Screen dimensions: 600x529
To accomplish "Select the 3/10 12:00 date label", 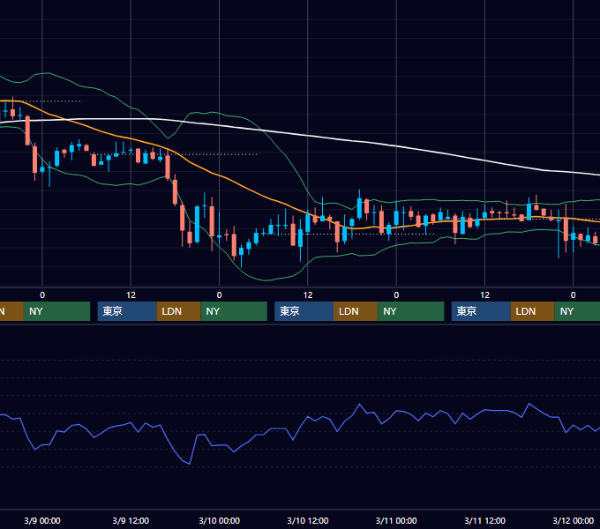I will (308, 520).
